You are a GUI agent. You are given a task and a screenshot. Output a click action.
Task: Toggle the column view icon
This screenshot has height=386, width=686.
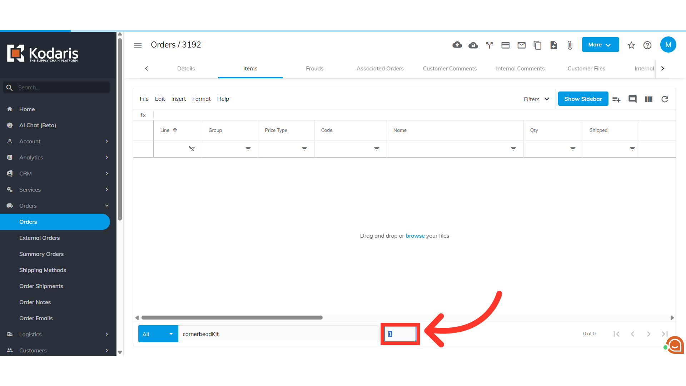click(x=648, y=99)
